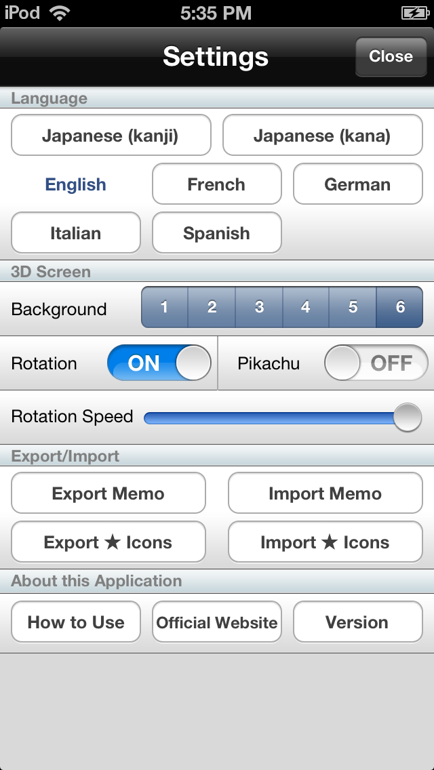Select Spanish language button

(216, 233)
